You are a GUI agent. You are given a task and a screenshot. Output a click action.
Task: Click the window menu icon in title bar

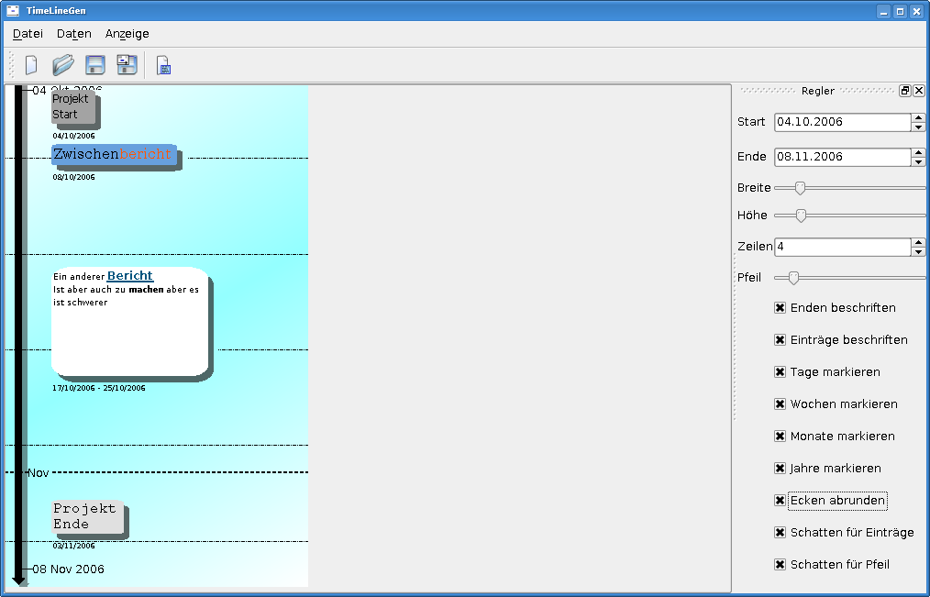pos(13,11)
